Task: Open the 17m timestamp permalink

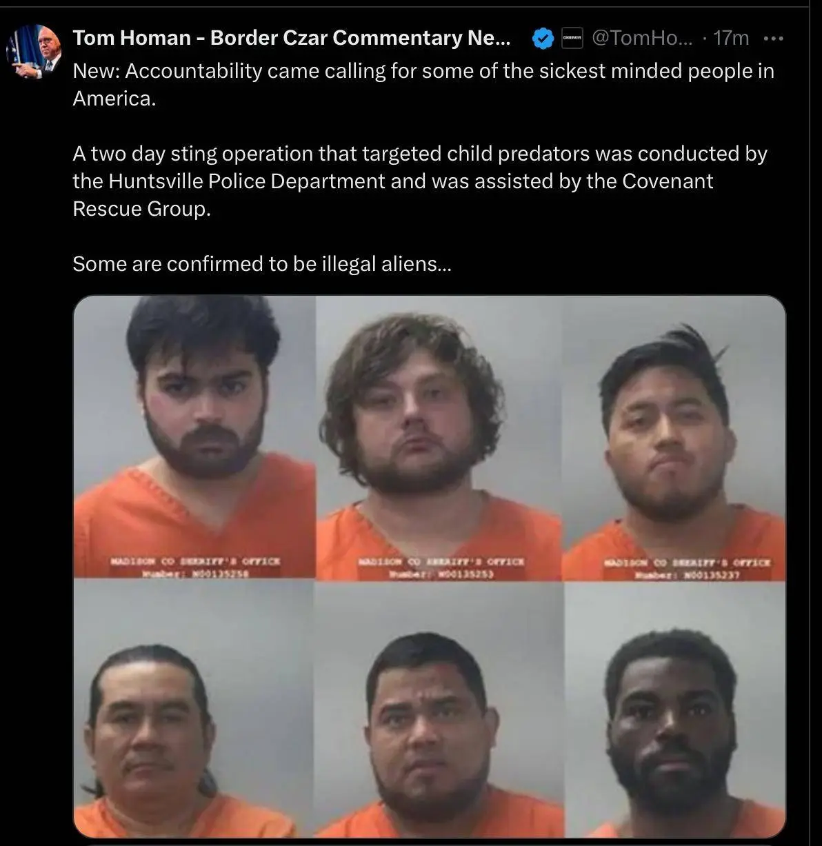Action: (731, 38)
